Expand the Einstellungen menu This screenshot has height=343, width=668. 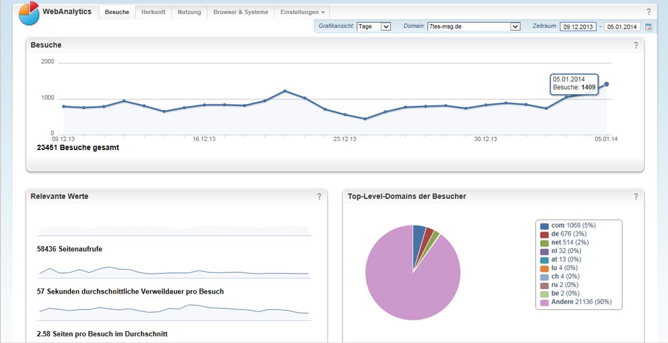click(303, 12)
